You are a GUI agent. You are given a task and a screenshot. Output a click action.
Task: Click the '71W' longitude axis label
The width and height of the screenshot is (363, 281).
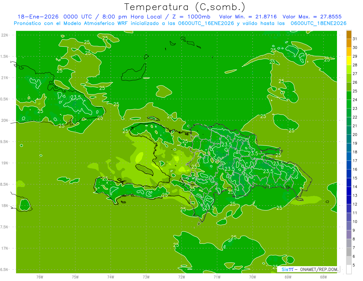(x=217, y=277)
